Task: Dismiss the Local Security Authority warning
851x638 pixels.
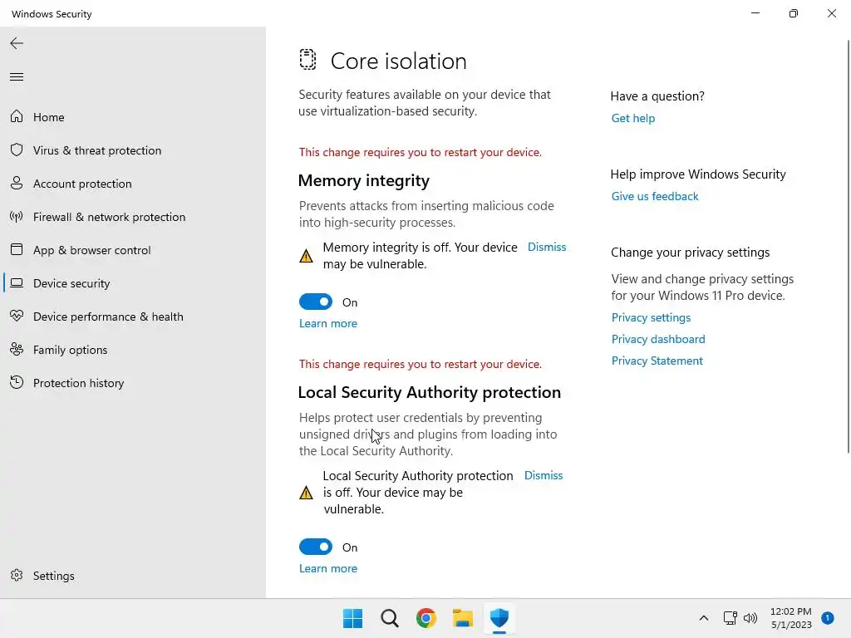Action: coord(544,475)
